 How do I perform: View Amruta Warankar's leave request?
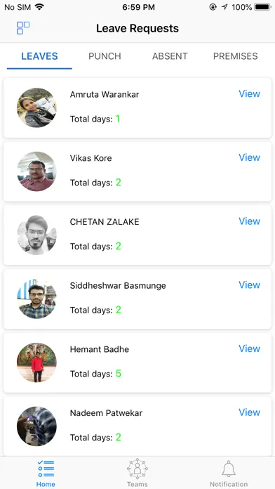coord(250,94)
